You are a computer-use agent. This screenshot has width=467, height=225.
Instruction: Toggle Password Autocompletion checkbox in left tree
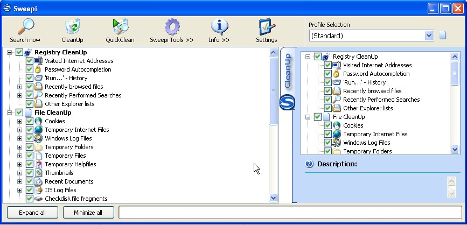tap(29, 69)
